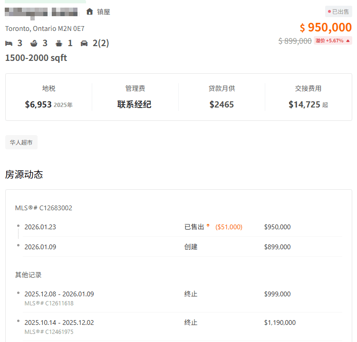The image size is (357, 342).
Task: Click the 地税 $6,953 tax figure
Action: (x=38, y=104)
